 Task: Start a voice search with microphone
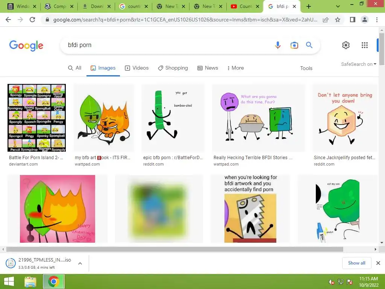tap(278, 45)
